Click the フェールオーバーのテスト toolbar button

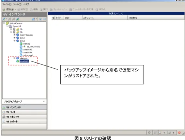(81, 9)
